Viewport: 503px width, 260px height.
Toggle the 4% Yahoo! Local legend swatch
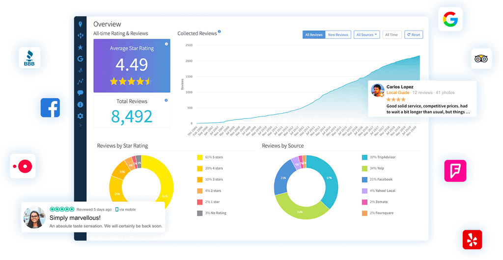click(x=364, y=191)
